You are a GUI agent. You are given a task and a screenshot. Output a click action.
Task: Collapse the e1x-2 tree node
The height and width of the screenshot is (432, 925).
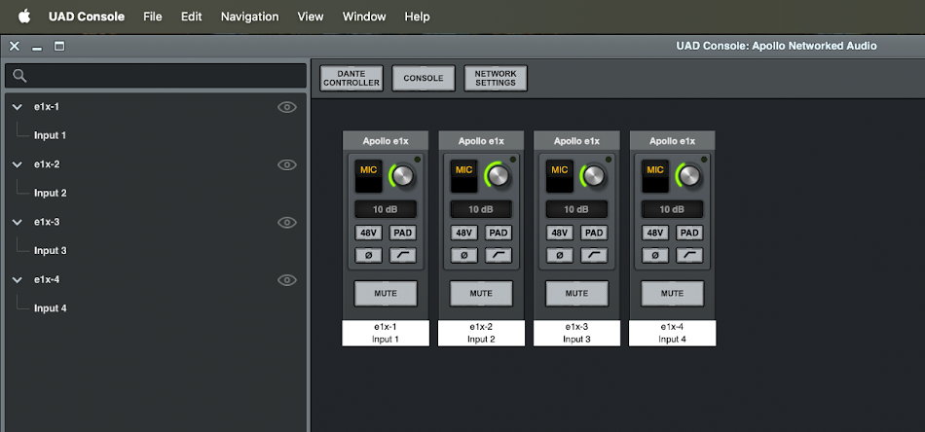tap(18, 165)
